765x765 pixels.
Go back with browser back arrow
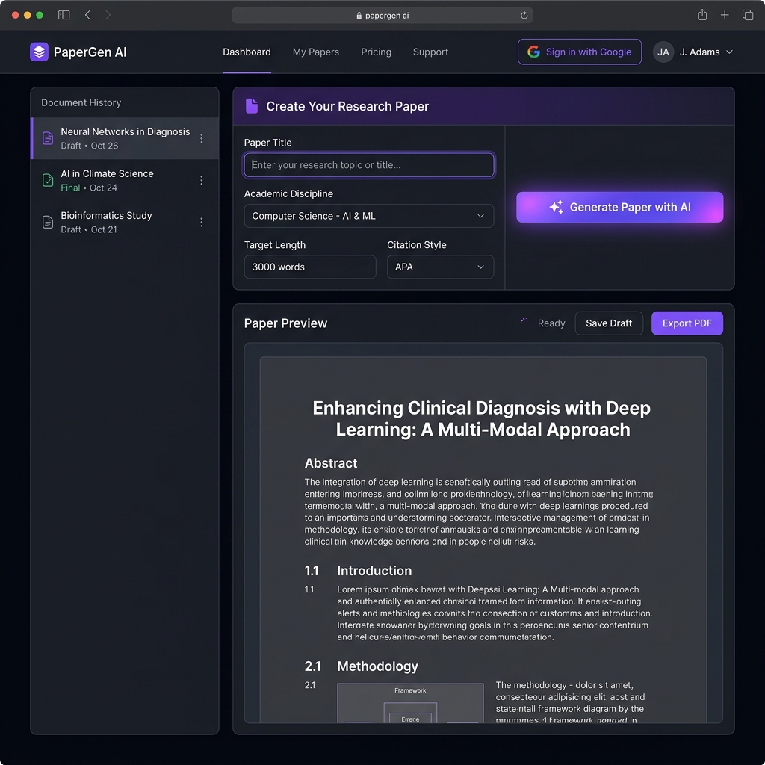coord(88,15)
